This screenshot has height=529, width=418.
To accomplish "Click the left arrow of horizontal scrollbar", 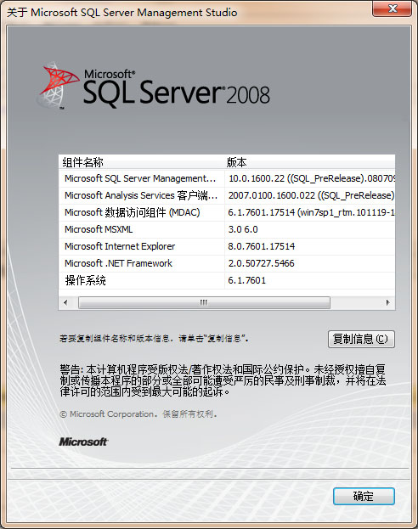I will [x=65, y=302].
